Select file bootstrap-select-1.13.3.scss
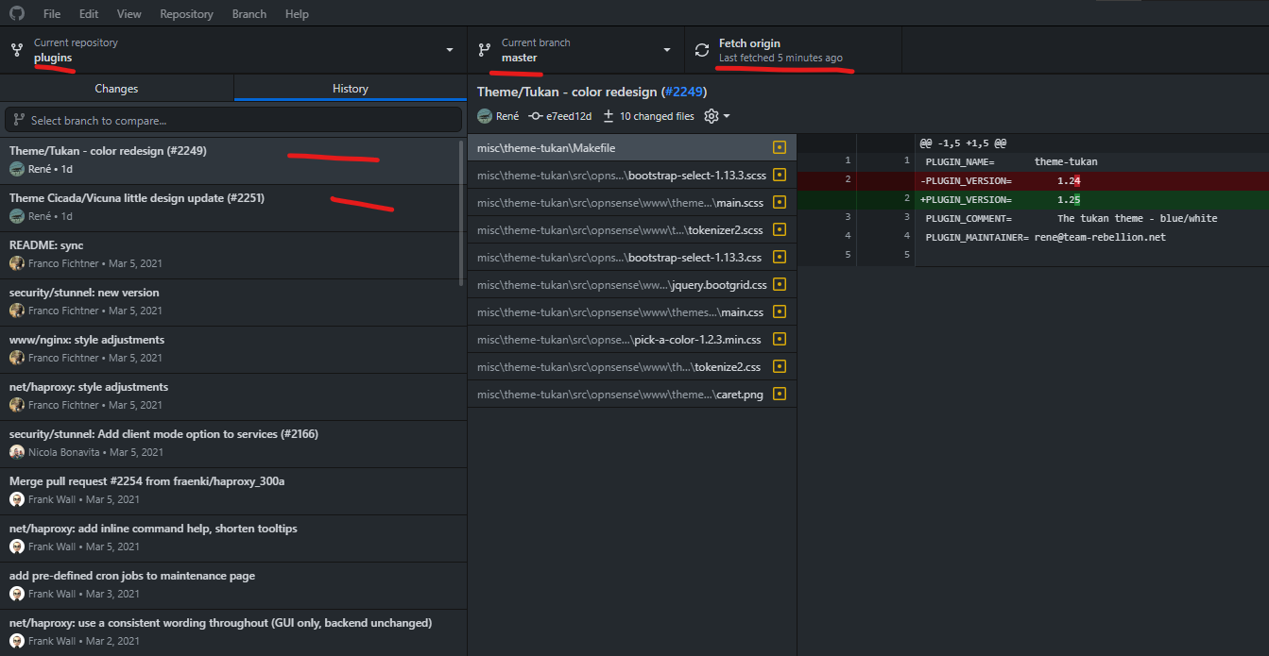The height and width of the screenshot is (656, 1269). click(631, 175)
